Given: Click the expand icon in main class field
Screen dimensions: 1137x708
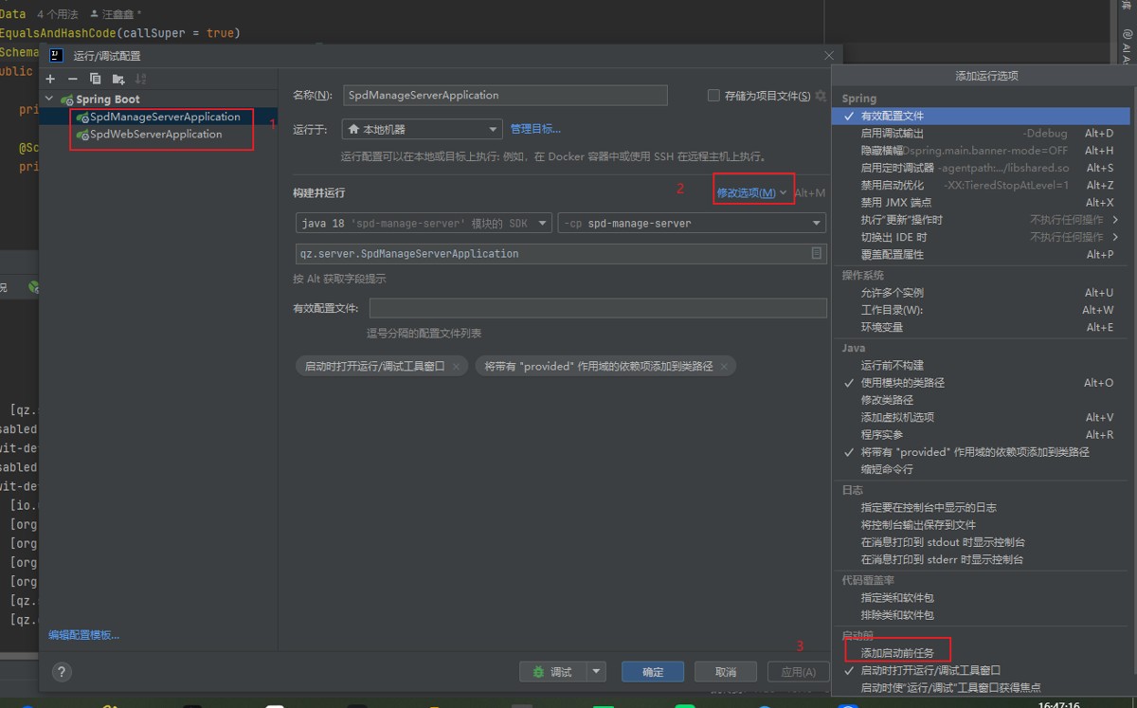Looking at the screenshot, I should pos(816,254).
